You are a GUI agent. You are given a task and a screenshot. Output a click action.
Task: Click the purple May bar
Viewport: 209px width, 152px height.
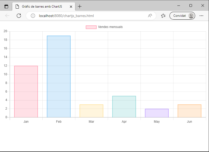[x=157, y=113]
